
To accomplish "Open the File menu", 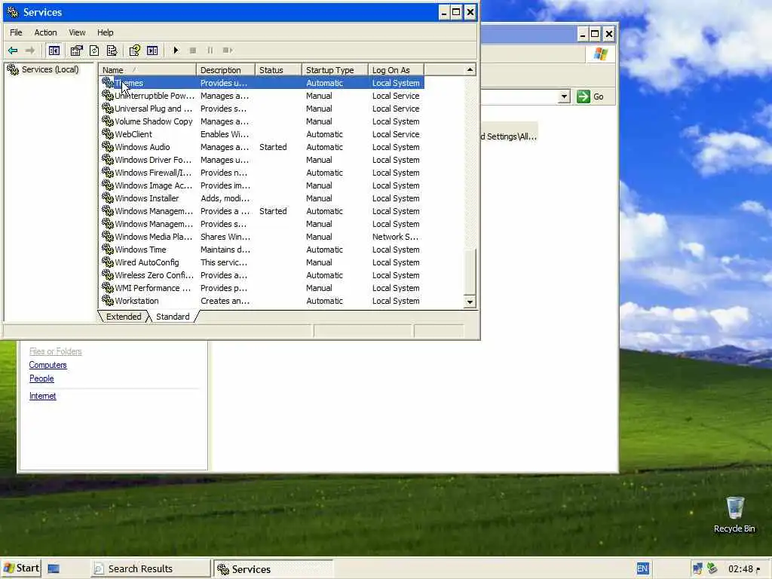I will (x=16, y=32).
